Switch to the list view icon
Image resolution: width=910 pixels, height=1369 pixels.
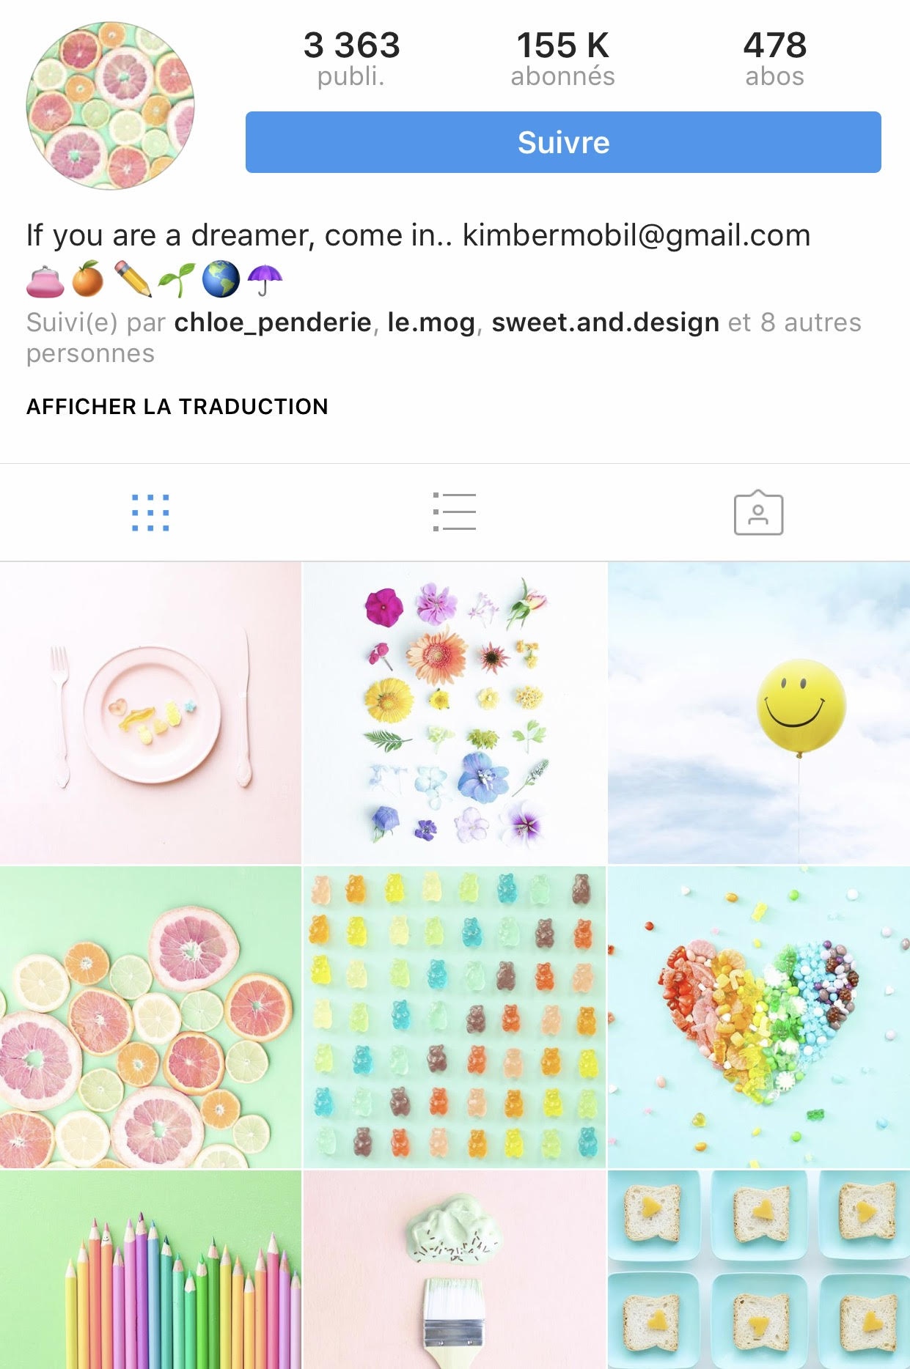[454, 512]
